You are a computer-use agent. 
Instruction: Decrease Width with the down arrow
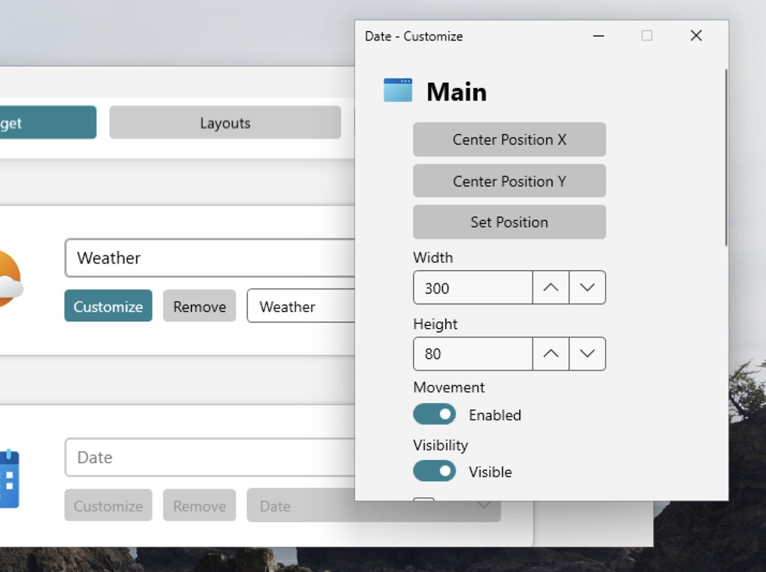point(587,288)
